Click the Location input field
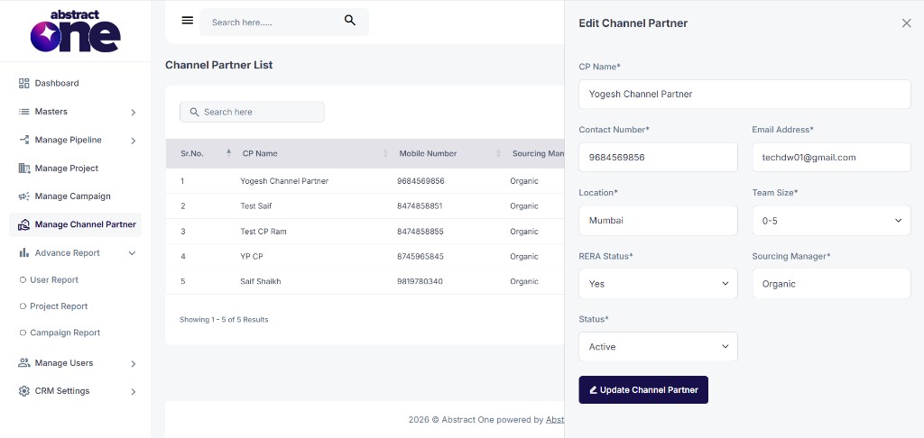 [x=658, y=221]
